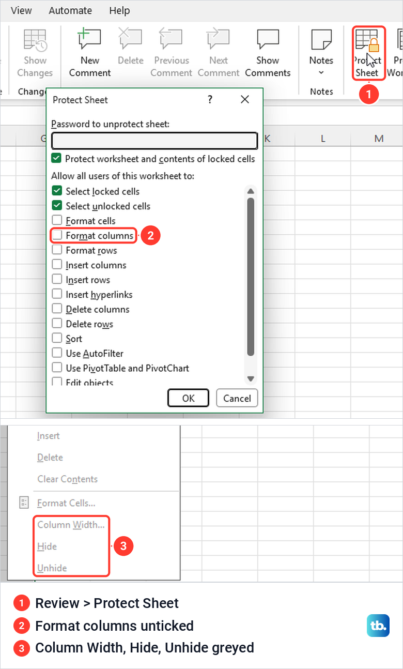Image resolution: width=403 pixels, height=669 pixels.
Task: Click the password to unprotect field
Action: click(154, 141)
